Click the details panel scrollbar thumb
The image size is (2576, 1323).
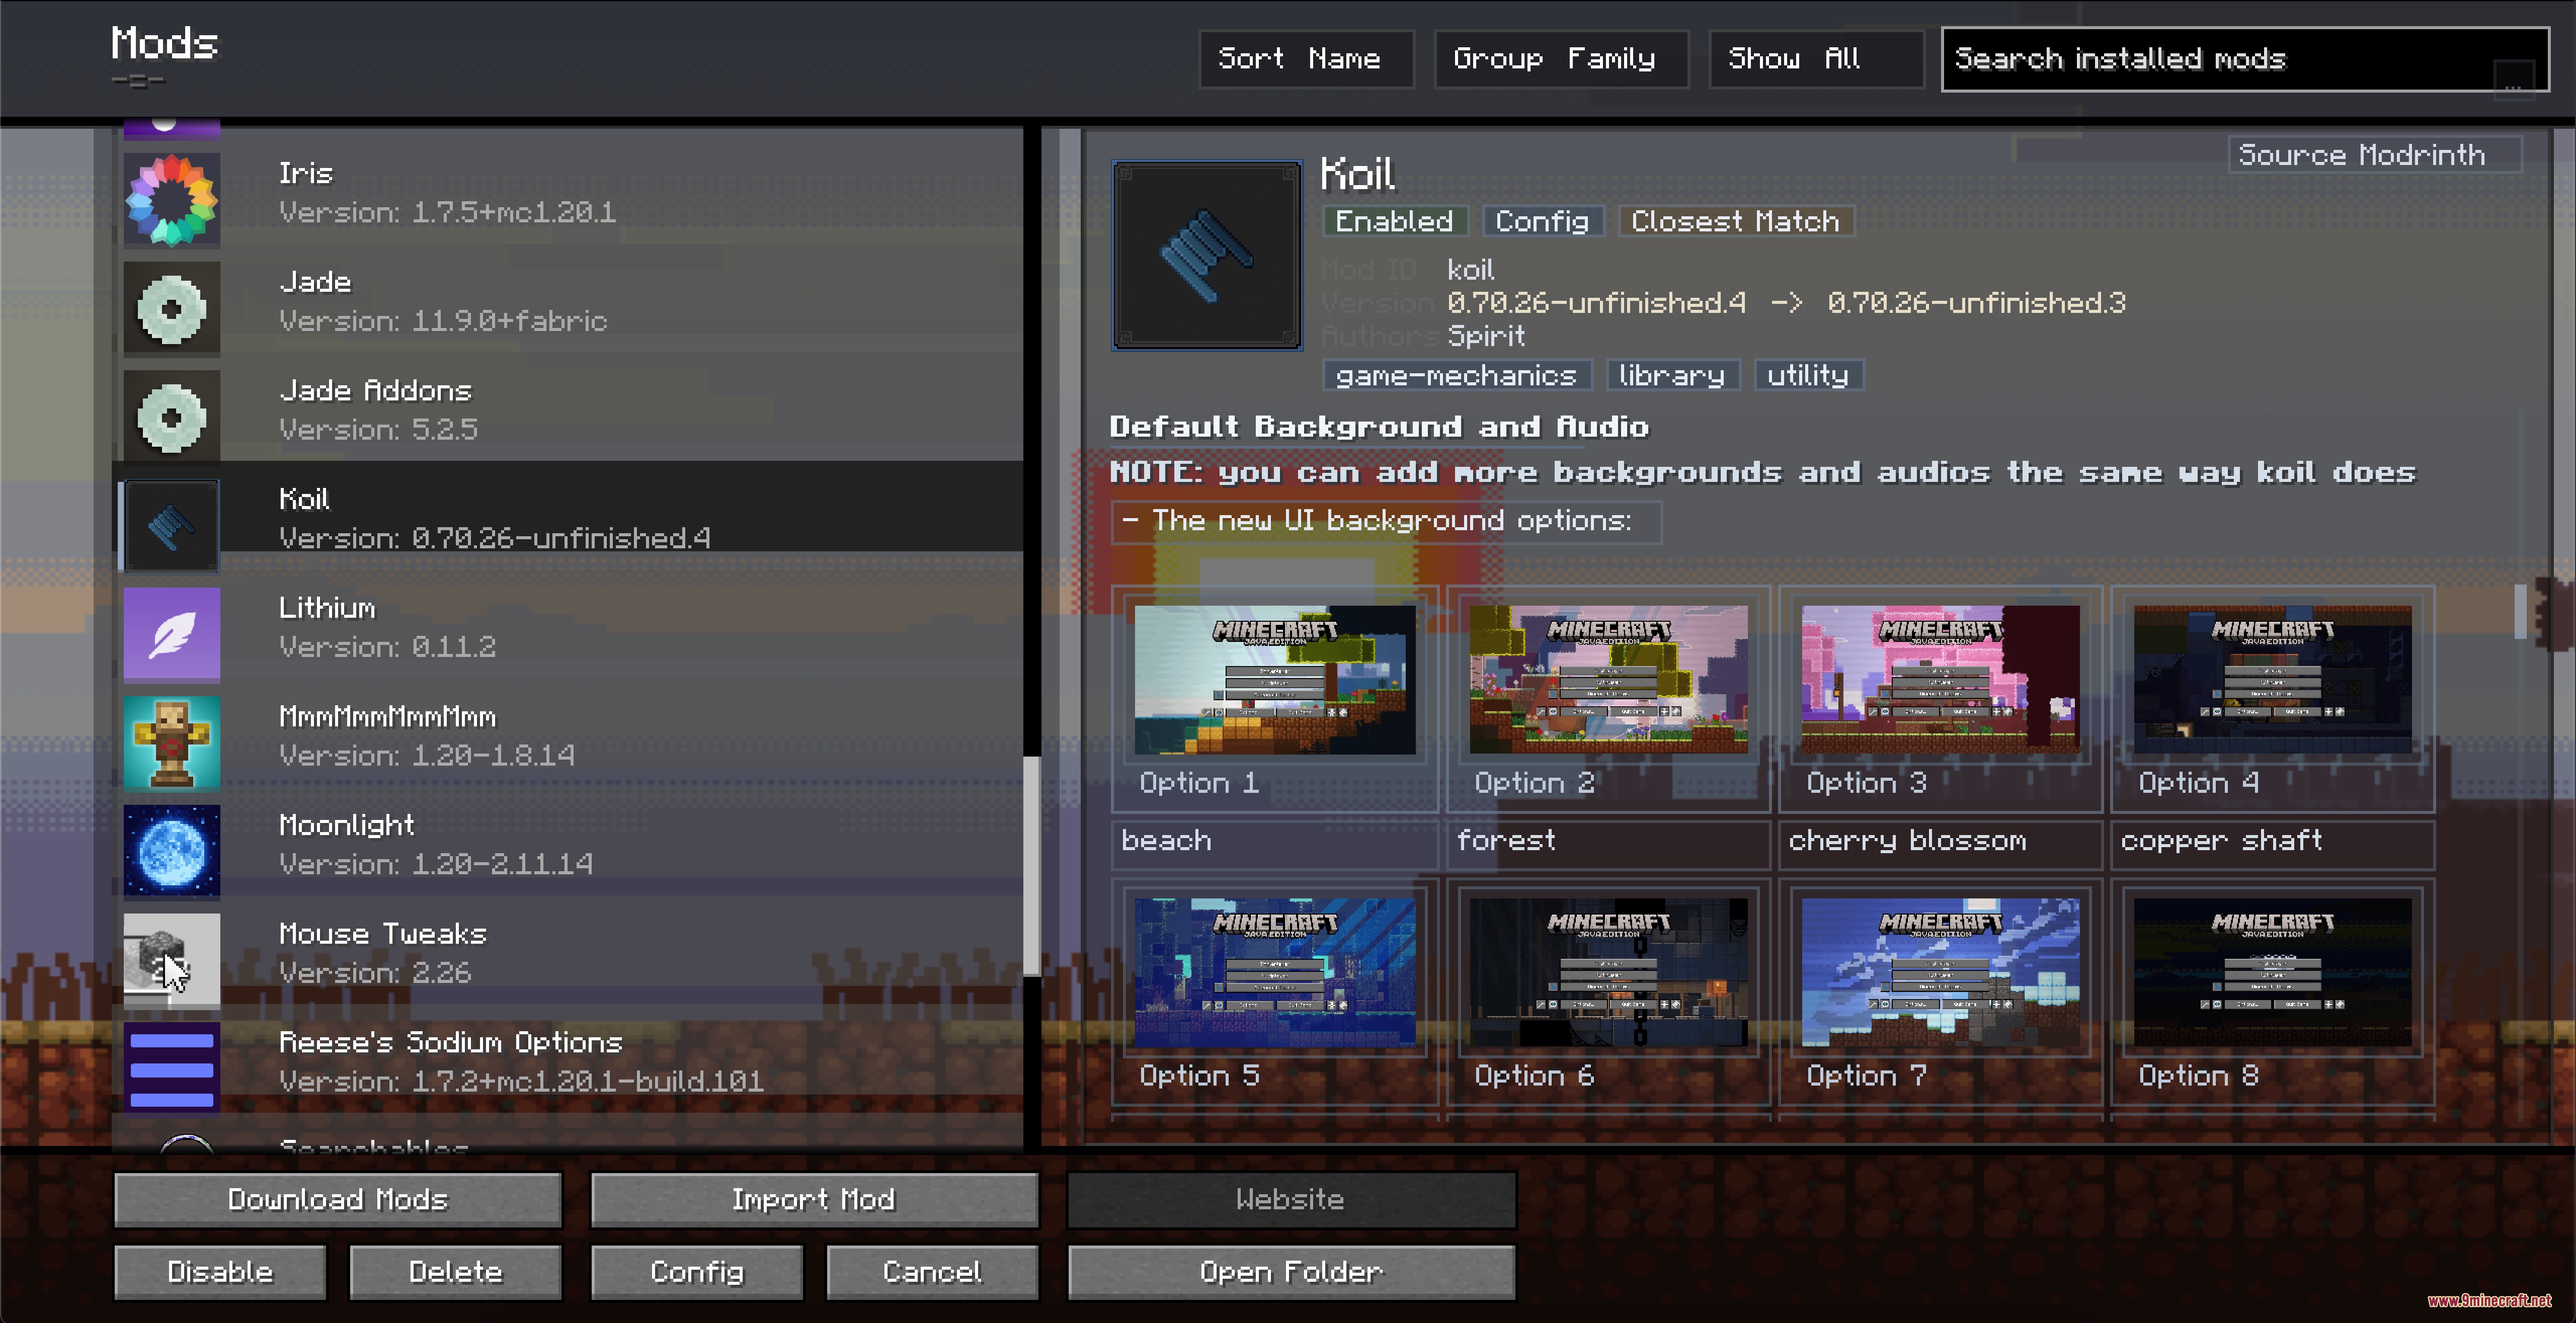[2520, 611]
